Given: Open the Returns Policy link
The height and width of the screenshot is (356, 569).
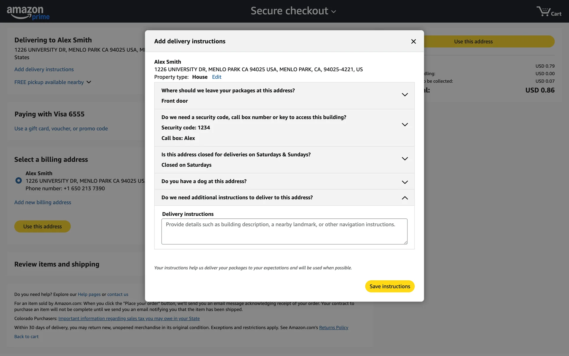Looking at the screenshot, I should tap(333, 328).
